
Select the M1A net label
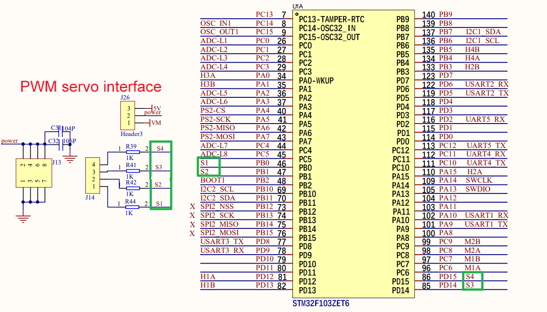click(x=472, y=268)
